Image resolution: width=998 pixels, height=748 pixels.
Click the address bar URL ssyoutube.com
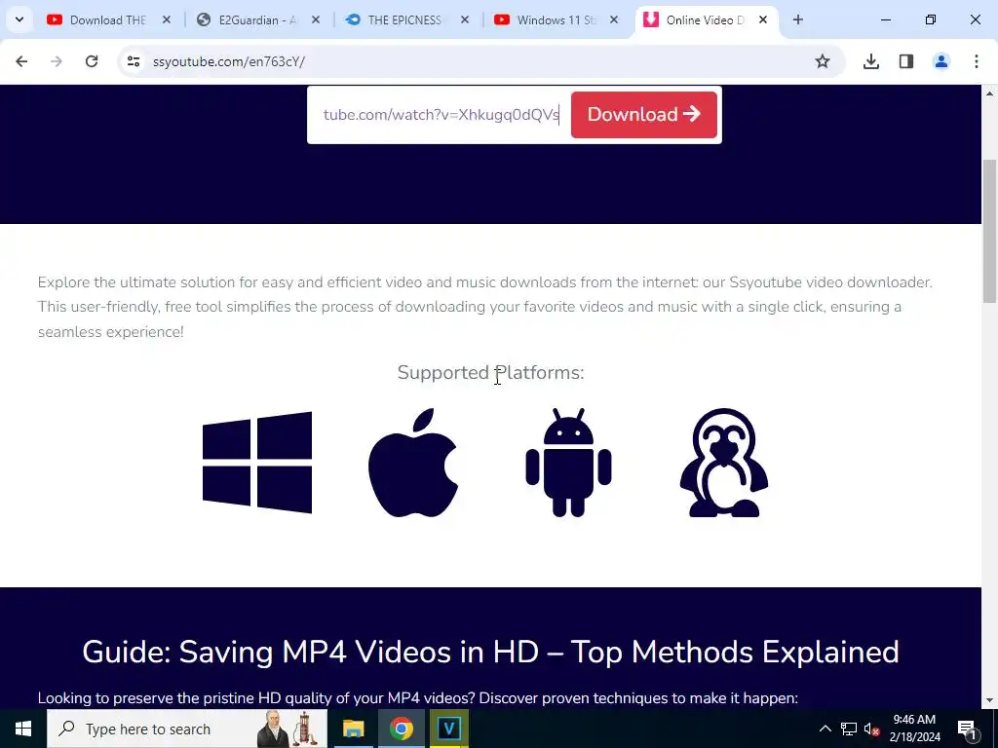point(228,61)
